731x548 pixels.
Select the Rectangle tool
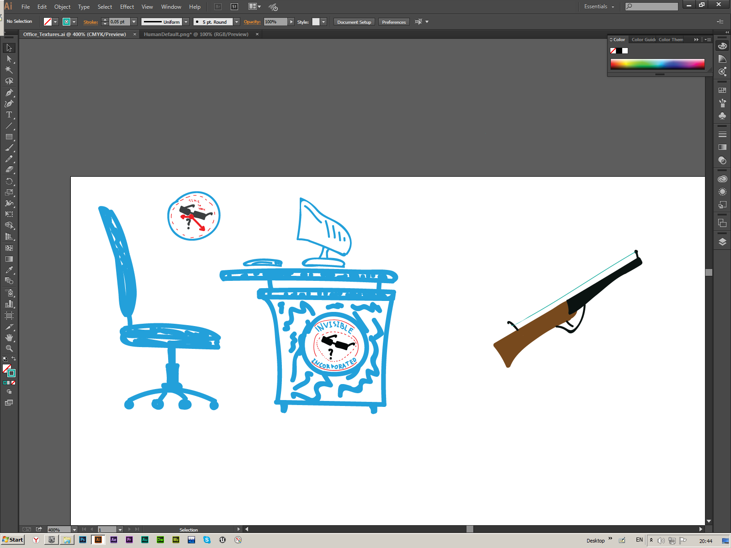coord(9,137)
